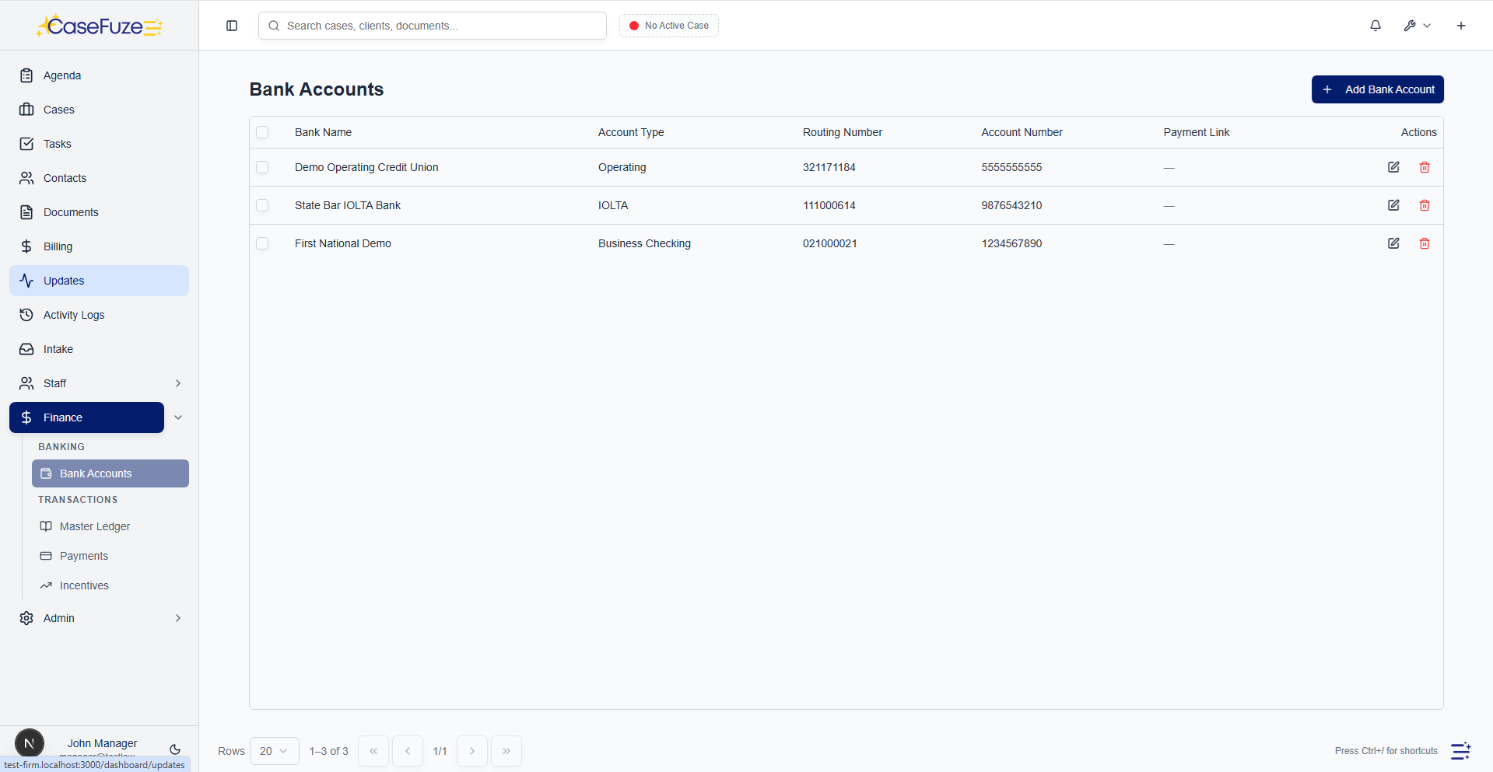This screenshot has height=772, width=1493.
Task: Delete the First National Demo account
Action: [1424, 243]
